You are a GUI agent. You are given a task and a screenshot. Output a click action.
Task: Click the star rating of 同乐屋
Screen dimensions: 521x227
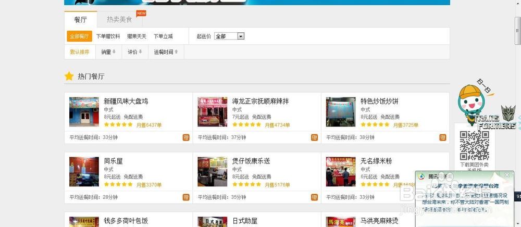coord(118,184)
